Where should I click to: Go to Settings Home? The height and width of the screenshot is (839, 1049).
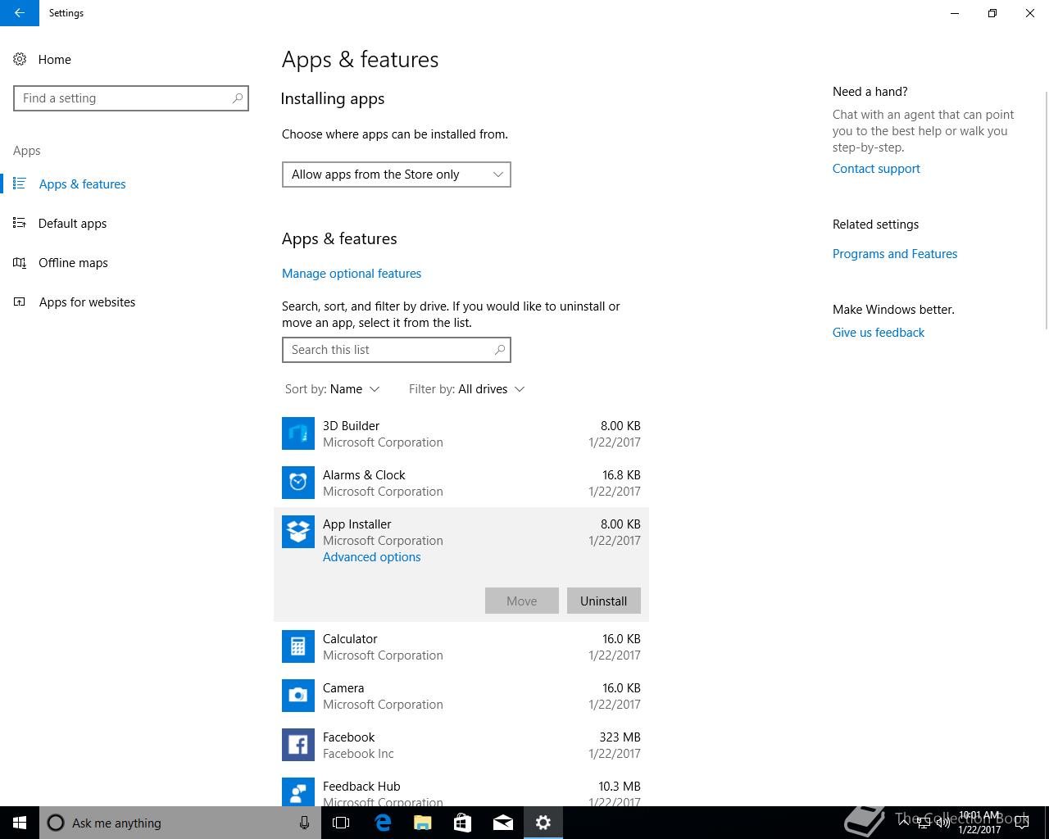(54, 59)
